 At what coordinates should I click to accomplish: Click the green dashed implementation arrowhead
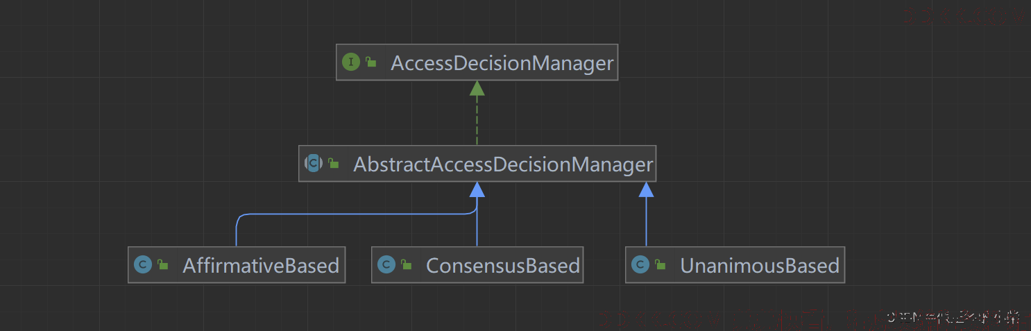[x=477, y=88]
